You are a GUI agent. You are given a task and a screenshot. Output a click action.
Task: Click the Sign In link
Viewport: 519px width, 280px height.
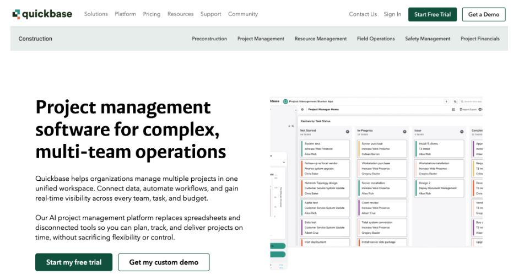(393, 14)
